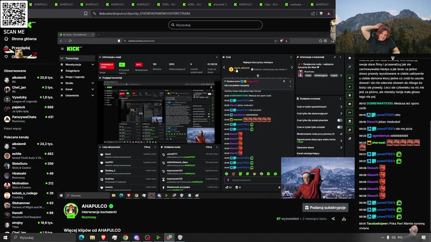Open the hamburger menu in Kick Dashboard
Screen dimensions: 431x242
coord(62,49)
